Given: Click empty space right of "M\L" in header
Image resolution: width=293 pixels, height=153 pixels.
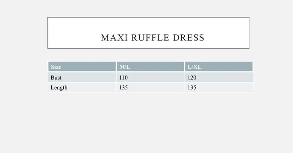Looking at the screenshot, I should click(x=157, y=67).
